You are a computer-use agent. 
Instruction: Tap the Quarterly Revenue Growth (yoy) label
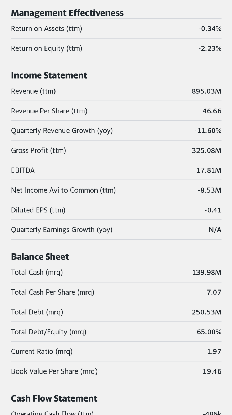[x=62, y=131]
